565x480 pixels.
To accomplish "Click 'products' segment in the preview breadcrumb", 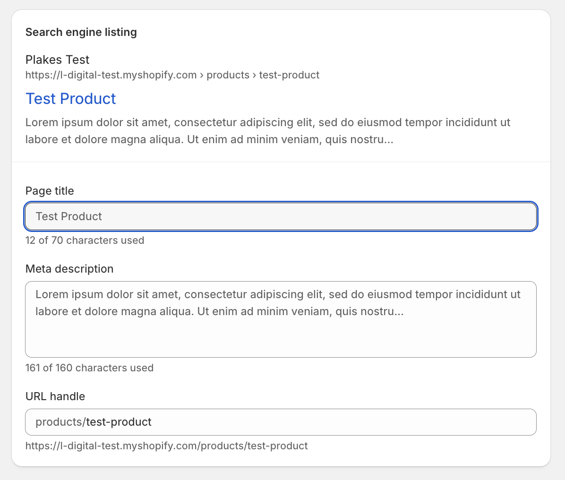I will point(228,75).
